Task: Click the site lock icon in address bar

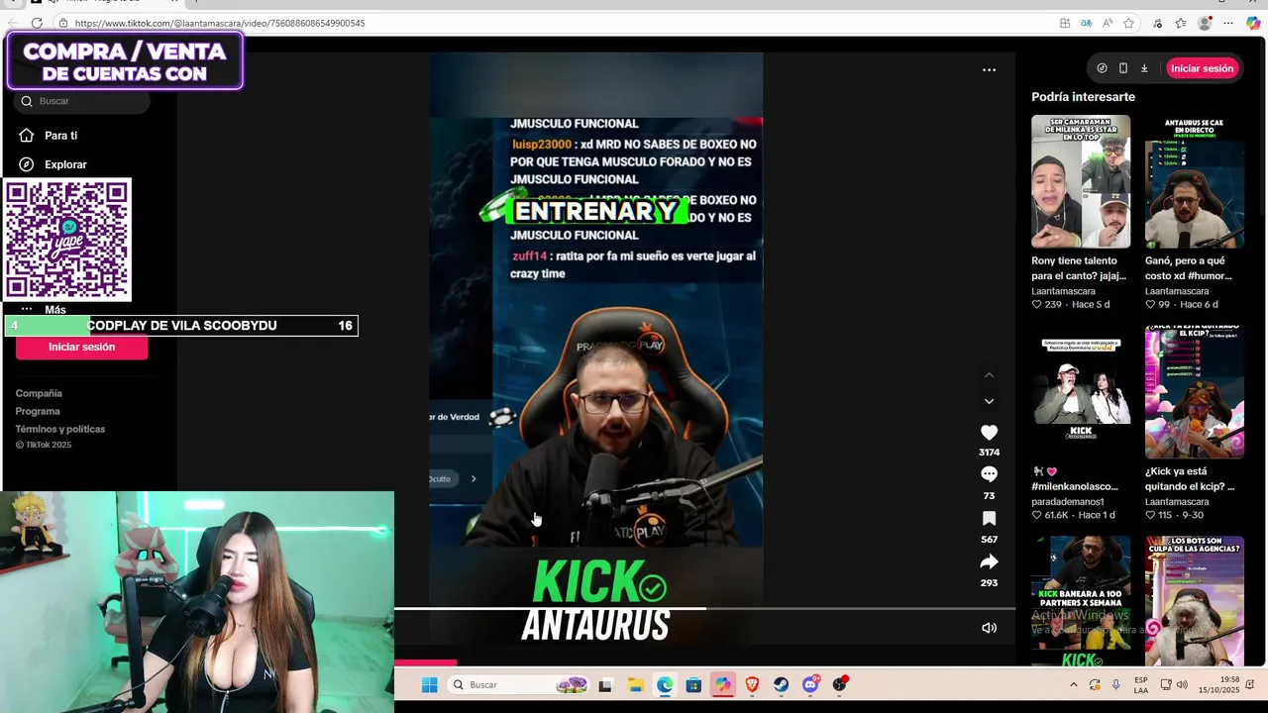Action: point(63,23)
